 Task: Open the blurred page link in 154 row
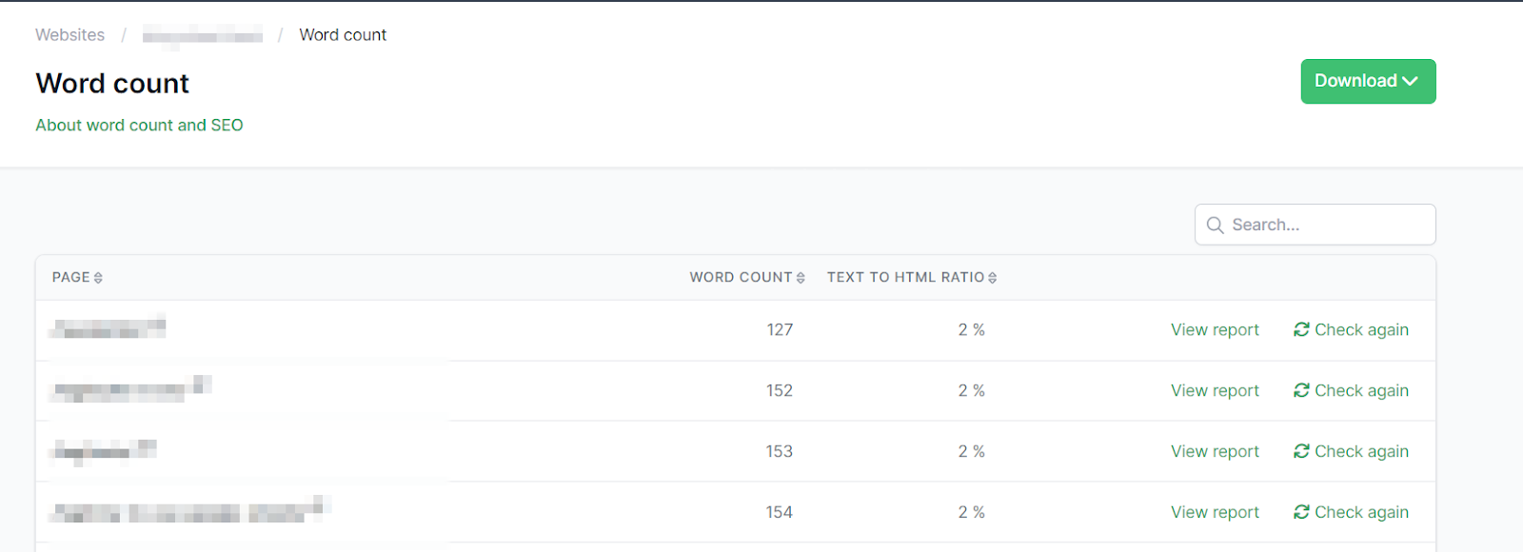point(188,511)
